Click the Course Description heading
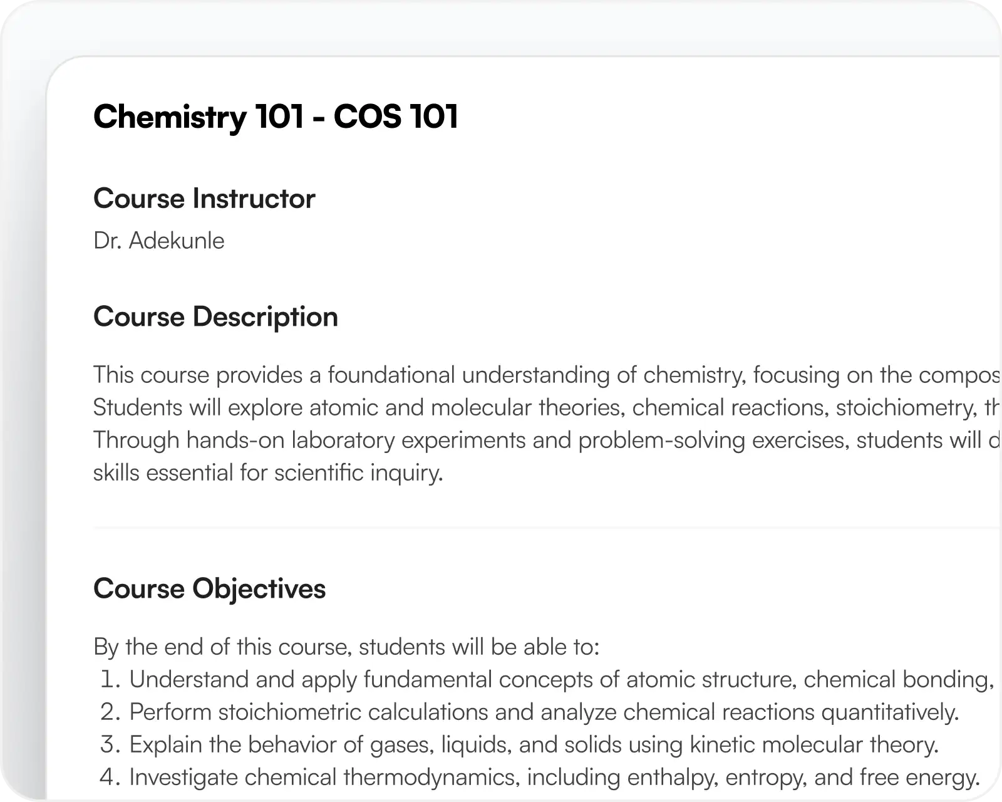The image size is (1002, 802). click(x=215, y=316)
